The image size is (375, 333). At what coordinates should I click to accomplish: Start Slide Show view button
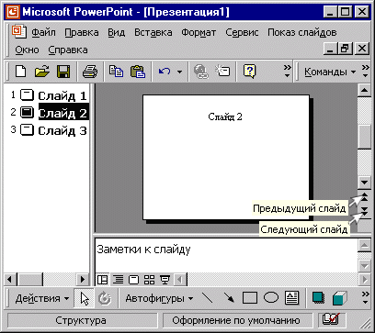(165, 280)
